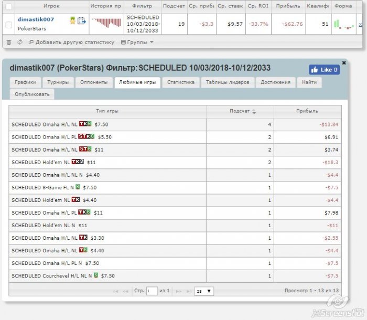The height and width of the screenshot is (320, 367).
Task: Click green 6 badge in Courchevel row
Action: [x=96, y=275]
